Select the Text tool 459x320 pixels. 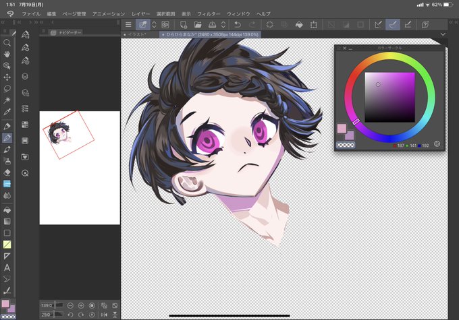point(7,267)
